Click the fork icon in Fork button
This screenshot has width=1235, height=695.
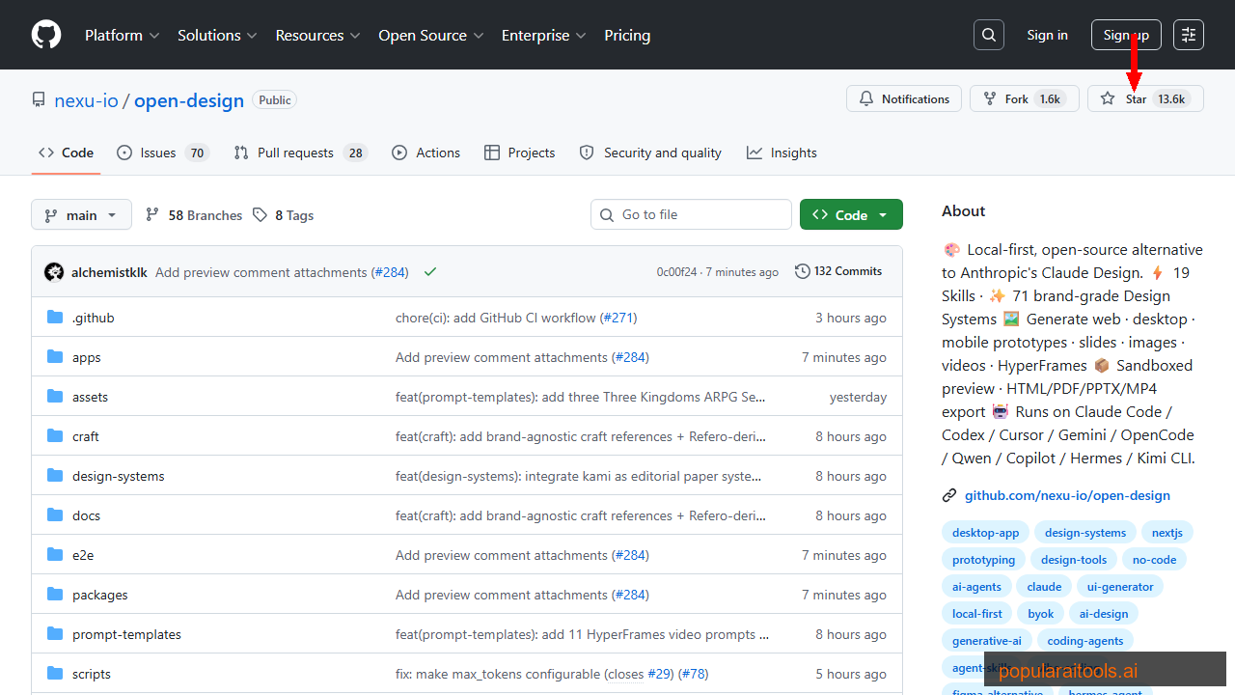[x=990, y=98]
